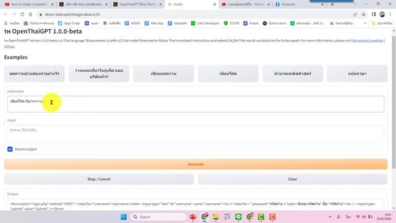
Task: Open the LINE Developers bookmark
Action: 205,24
